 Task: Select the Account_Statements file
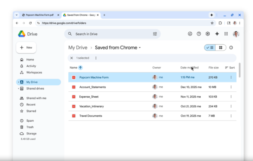[x=152, y=87]
